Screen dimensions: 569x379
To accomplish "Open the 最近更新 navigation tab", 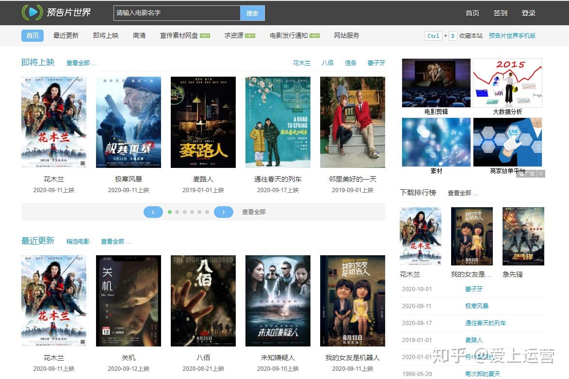I will [65, 35].
